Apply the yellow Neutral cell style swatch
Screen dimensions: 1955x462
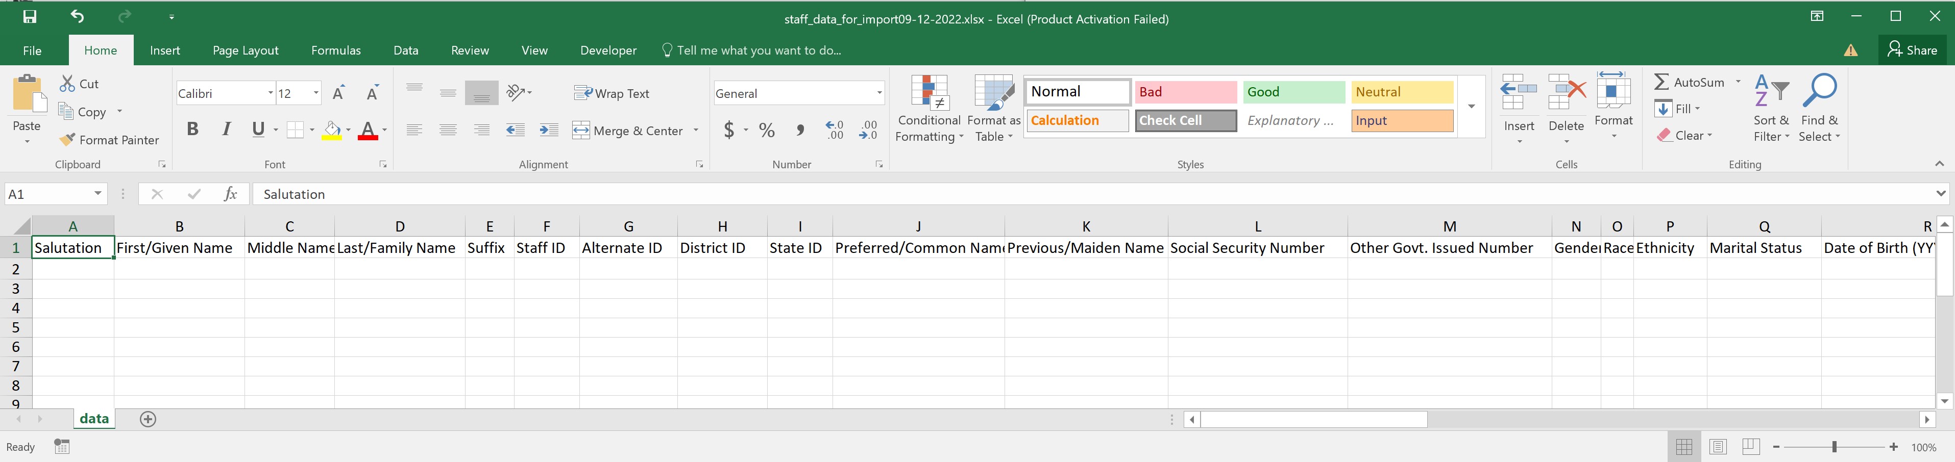click(1402, 92)
